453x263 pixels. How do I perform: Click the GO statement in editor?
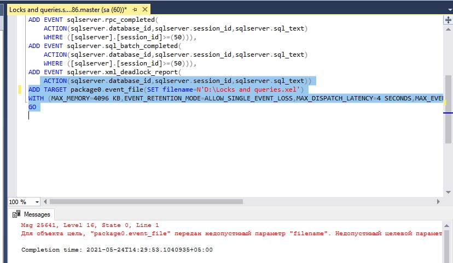(32, 107)
